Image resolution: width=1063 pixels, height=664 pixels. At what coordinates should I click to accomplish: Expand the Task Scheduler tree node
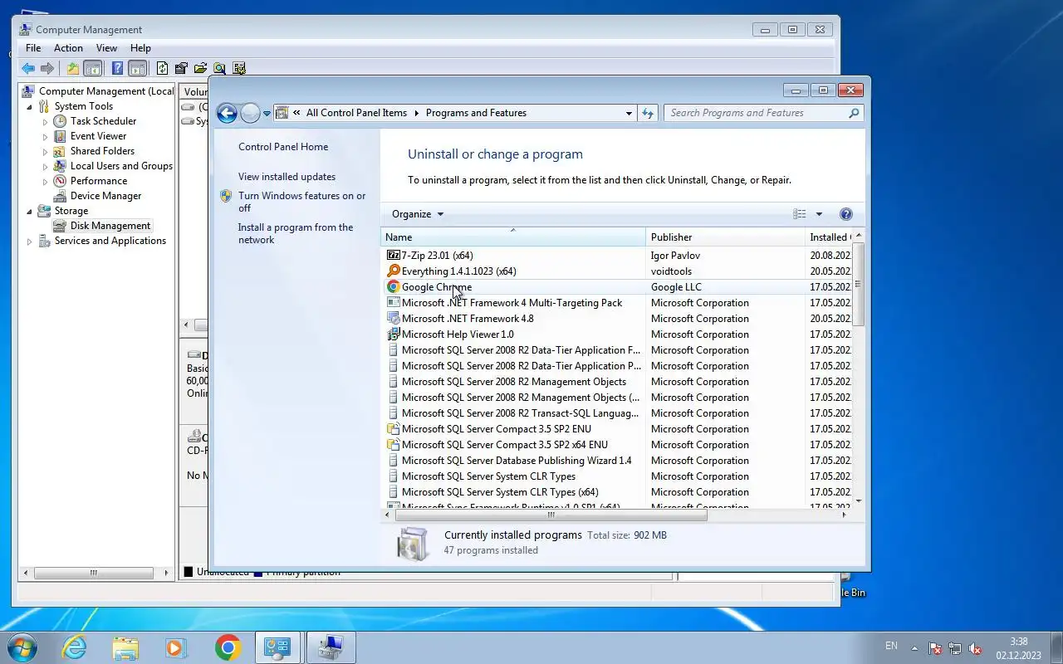(x=46, y=121)
